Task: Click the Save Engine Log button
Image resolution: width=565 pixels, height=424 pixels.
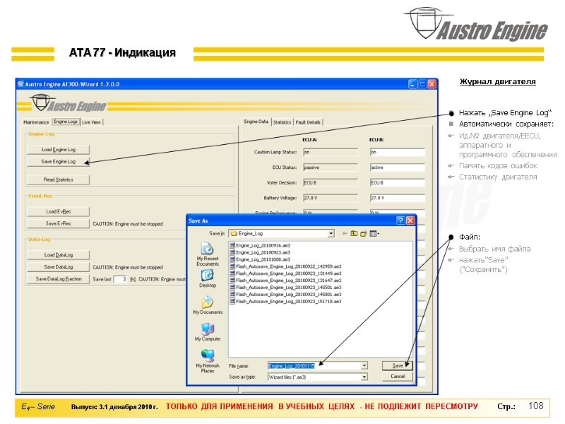Action: pos(59,162)
